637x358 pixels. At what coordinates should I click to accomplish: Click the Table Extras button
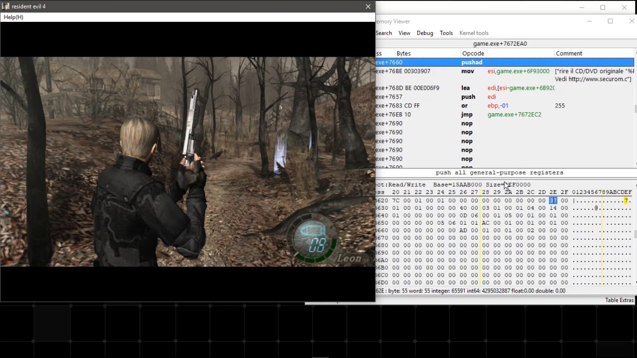pos(619,300)
